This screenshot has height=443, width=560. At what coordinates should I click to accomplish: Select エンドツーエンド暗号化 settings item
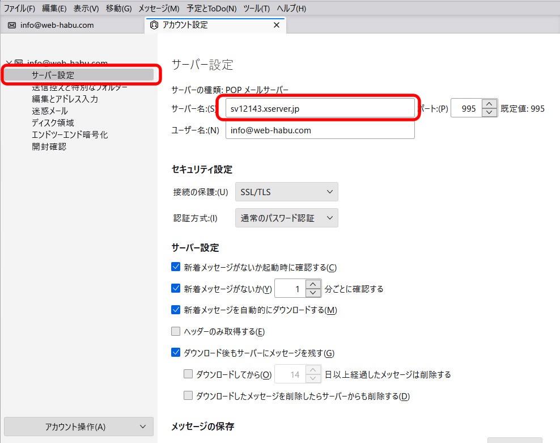pyautogui.click(x=70, y=134)
